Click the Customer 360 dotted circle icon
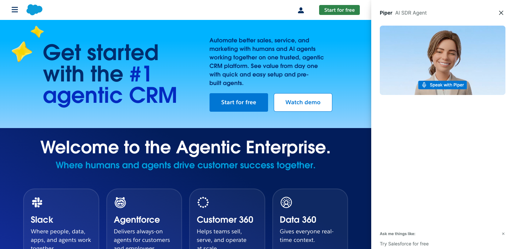The width and height of the screenshot is (514, 249). (203, 202)
